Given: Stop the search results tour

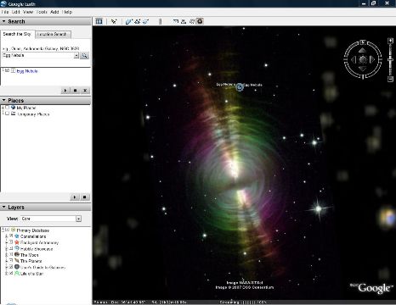Looking at the screenshot, I should (x=75, y=91).
